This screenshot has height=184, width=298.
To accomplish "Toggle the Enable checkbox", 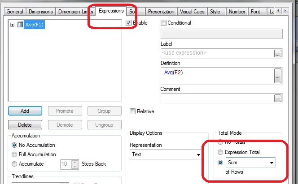I will click(x=129, y=23).
